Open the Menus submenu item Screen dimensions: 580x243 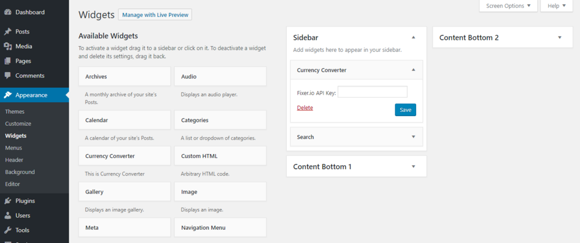(13, 148)
